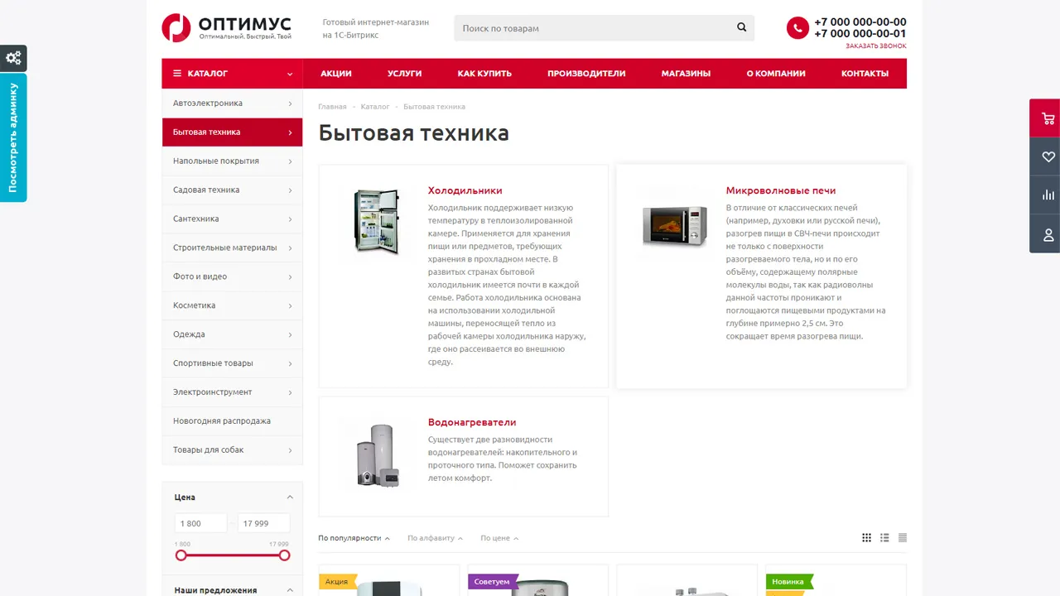This screenshot has height=596, width=1060.
Task: Click the Оптимус logo
Action: click(227, 27)
